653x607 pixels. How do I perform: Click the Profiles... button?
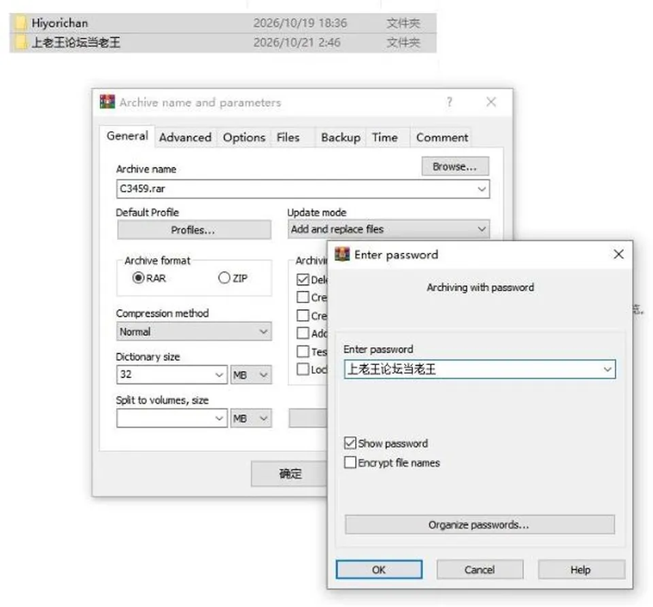[194, 230]
